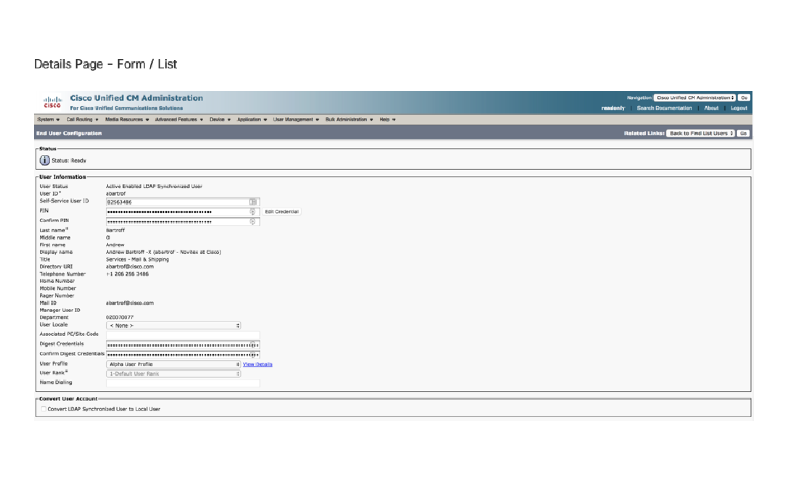Click the Cisco logo in the header
The image size is (805, 503).
point(52,102)
